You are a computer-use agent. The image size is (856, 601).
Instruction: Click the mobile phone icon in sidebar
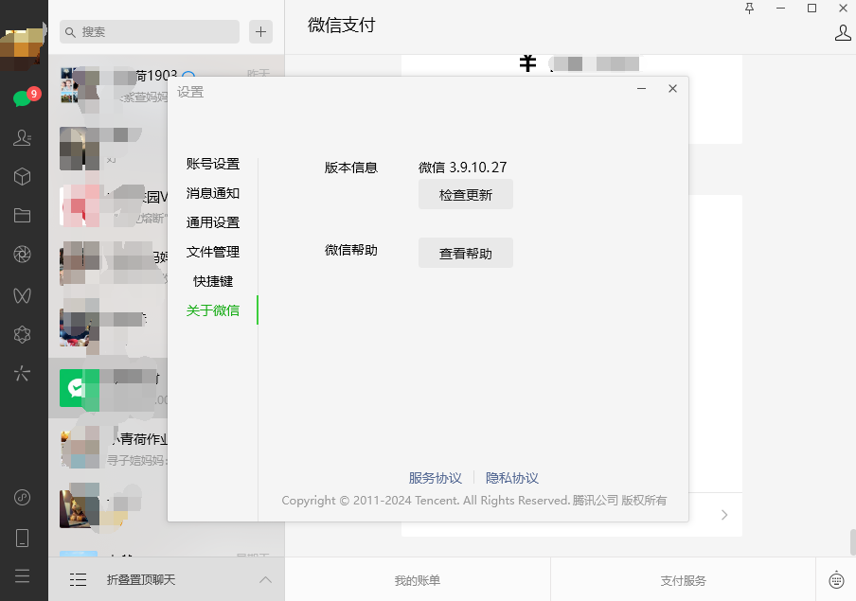24,537
